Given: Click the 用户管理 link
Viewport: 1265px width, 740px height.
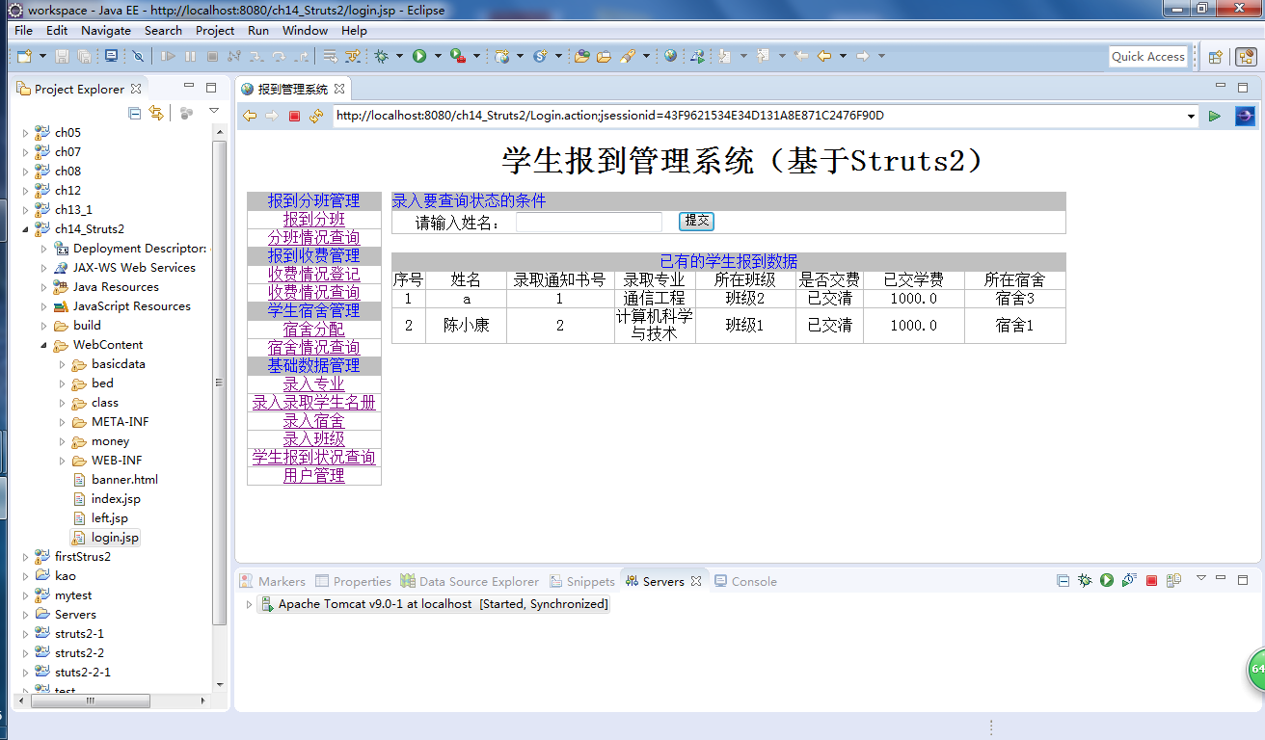Looking at the screenshot, I should tap(314, 475).
